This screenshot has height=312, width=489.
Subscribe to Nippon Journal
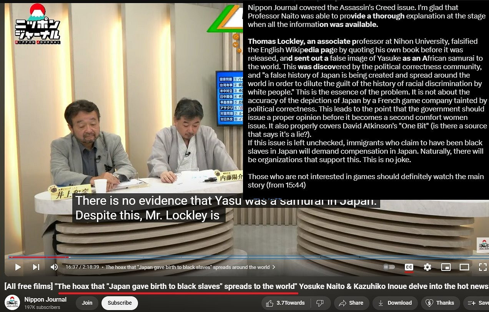120,303
